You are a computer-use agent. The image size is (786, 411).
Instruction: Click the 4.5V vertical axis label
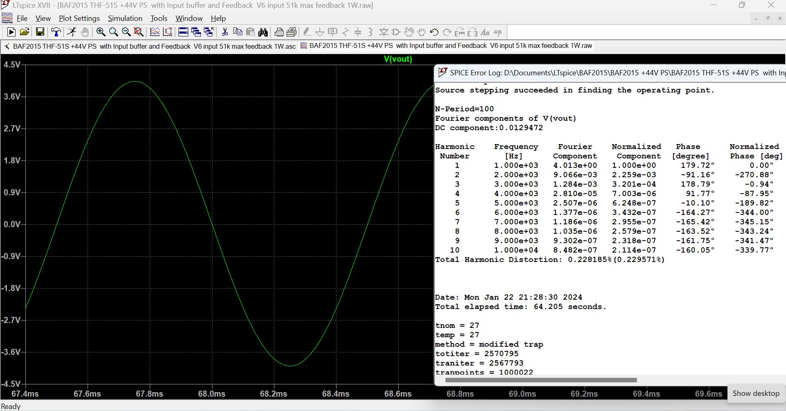point(11,65)
